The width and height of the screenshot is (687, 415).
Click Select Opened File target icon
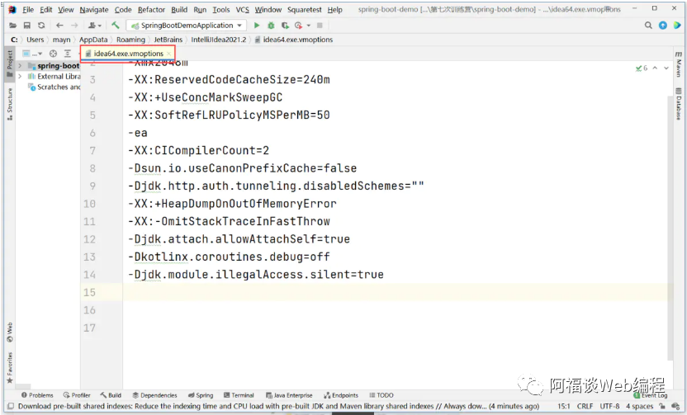point(53,54)
